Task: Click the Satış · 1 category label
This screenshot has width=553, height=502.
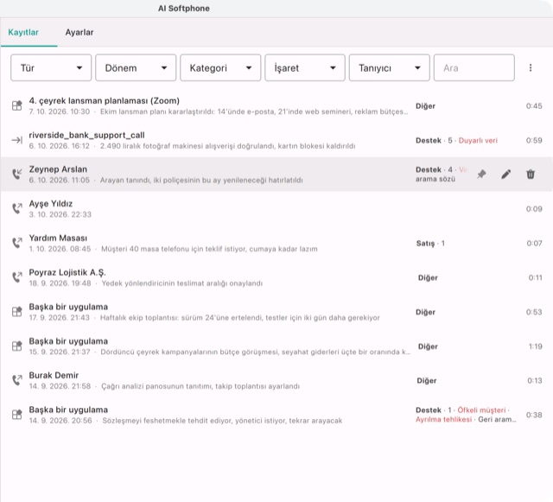Action: (x=430, y=244)
